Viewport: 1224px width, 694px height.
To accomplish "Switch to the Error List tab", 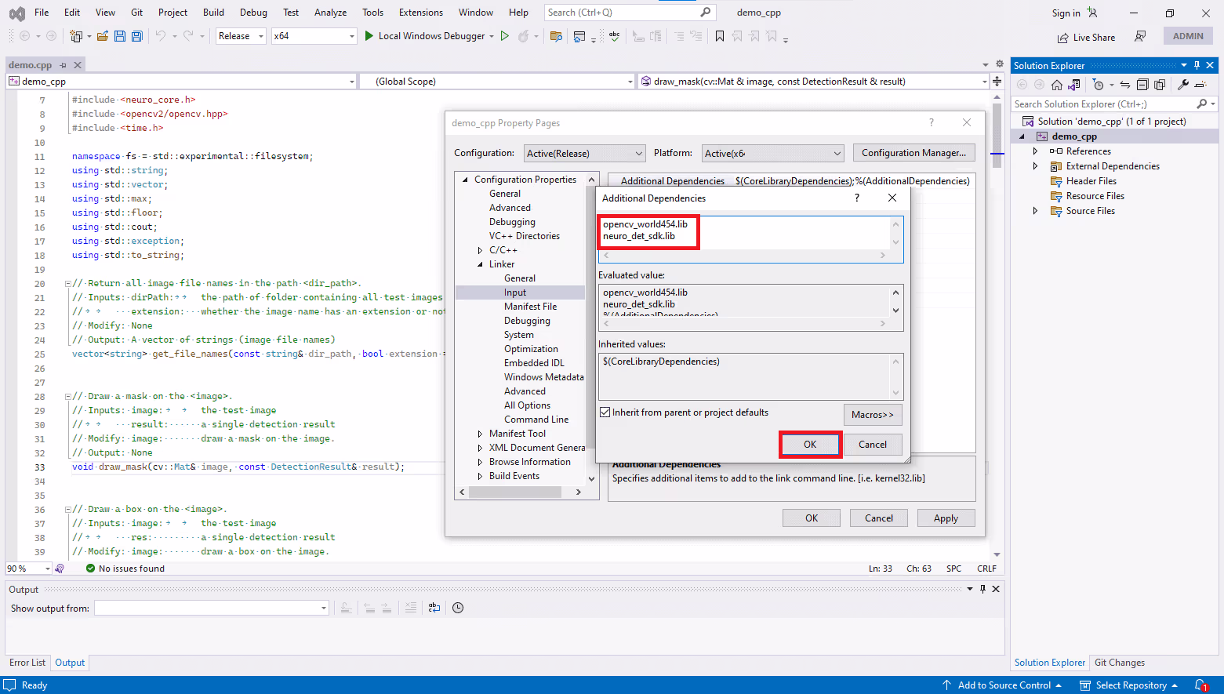I will (x=27, y=663).
